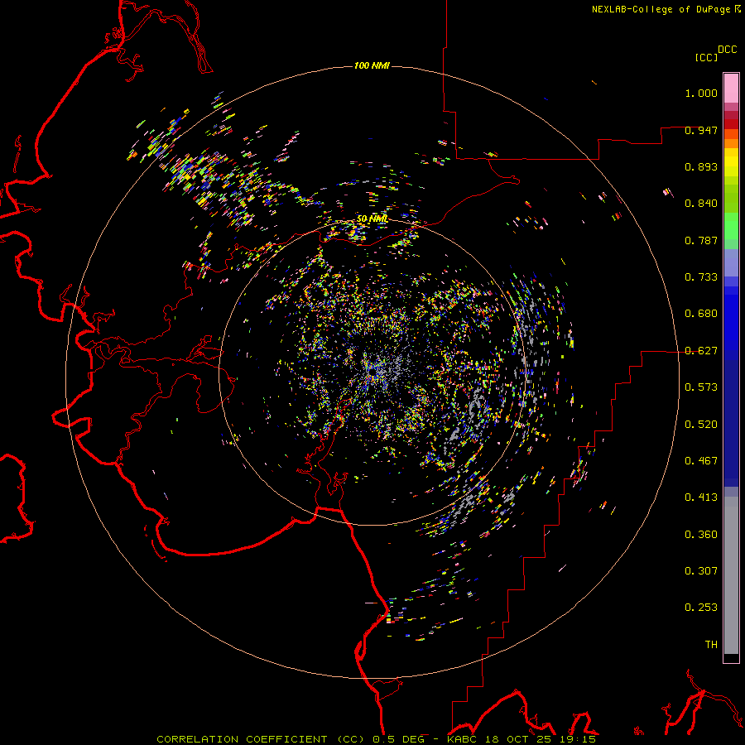Click the 18 OCT 25 date text
This screenshot has height=745, width=745.
518,739
